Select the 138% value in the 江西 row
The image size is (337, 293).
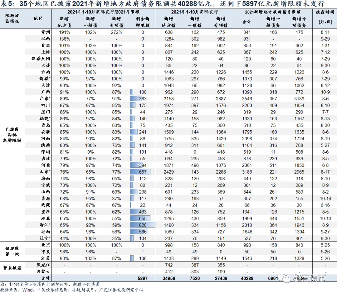pyautogui.click(x=65, y=39)
